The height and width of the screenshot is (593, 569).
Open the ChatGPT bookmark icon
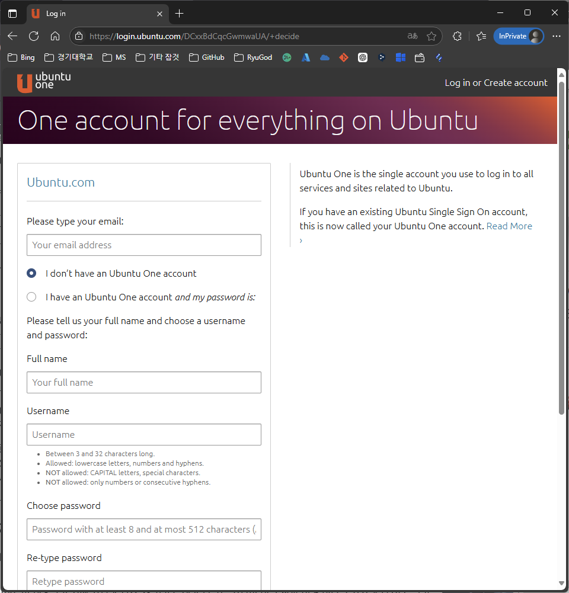[x=363, y=57]
